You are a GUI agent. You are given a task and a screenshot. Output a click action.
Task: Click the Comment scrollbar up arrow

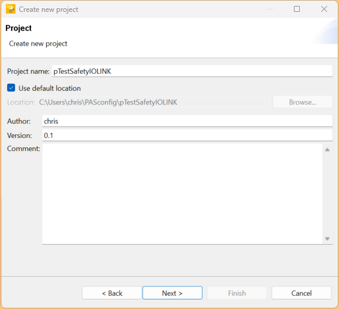click(x=327, y=150)
